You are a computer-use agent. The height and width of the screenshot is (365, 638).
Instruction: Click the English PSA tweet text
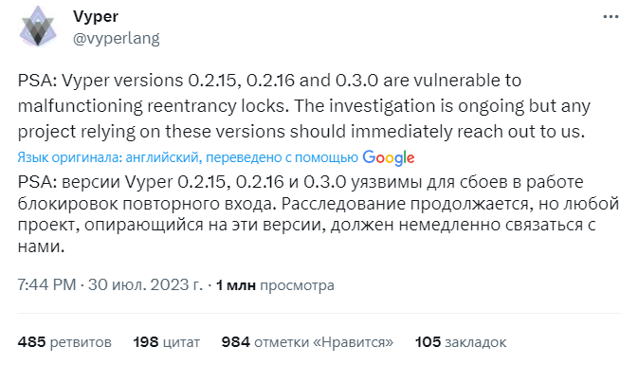[303, 106]
